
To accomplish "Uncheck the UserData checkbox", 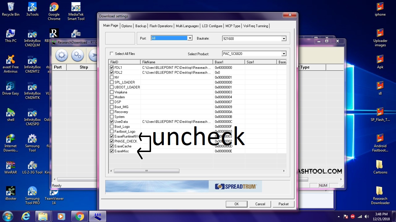I will pos(112,121).
